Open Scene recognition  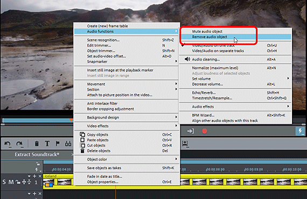[126, 40]
